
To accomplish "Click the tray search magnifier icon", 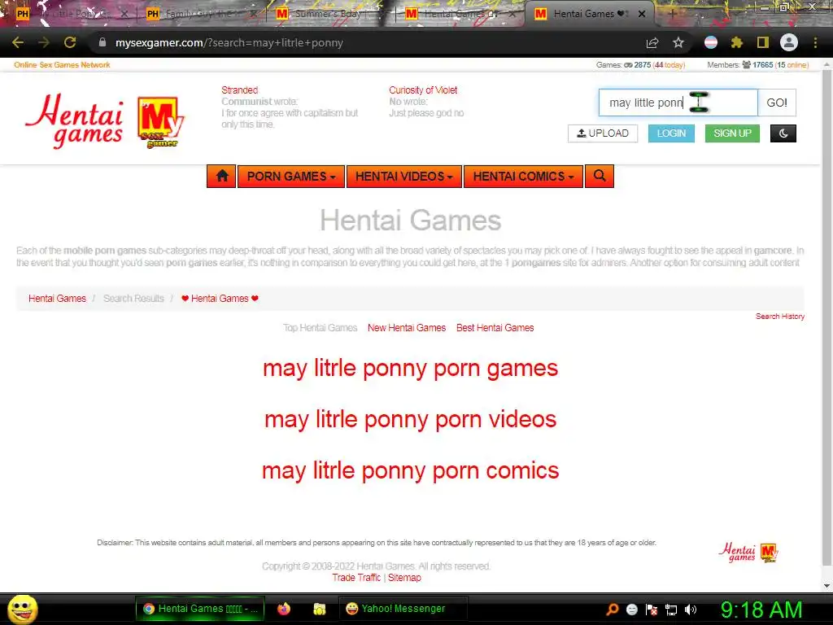I will pos(613,610).
